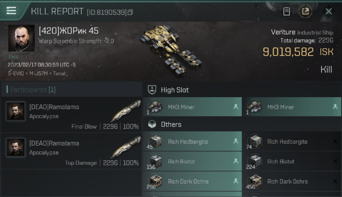
Task: Click the High Slot section header
Action: tap(175, 90)
